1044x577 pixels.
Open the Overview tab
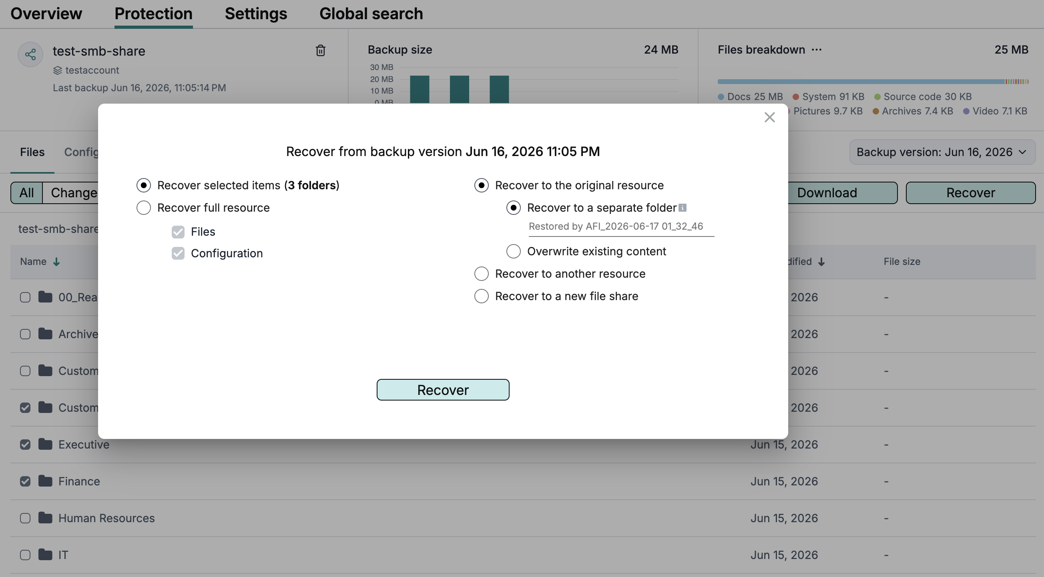[x=46, y=14]
